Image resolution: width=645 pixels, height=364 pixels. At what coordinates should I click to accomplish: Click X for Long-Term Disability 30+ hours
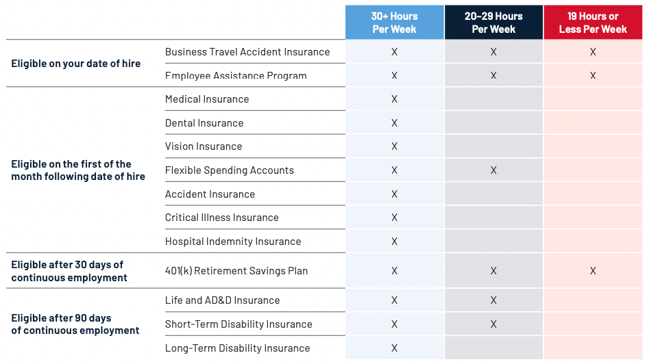pyautogui.click(x=395, y=348)
